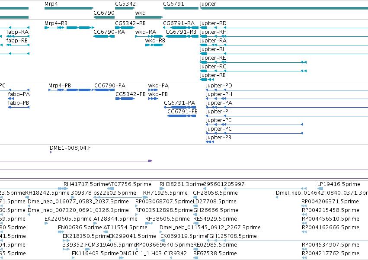This screenshot has width=368, height=260.
Task: Select the CG5342-PB protein label
Action: [131, 94]
